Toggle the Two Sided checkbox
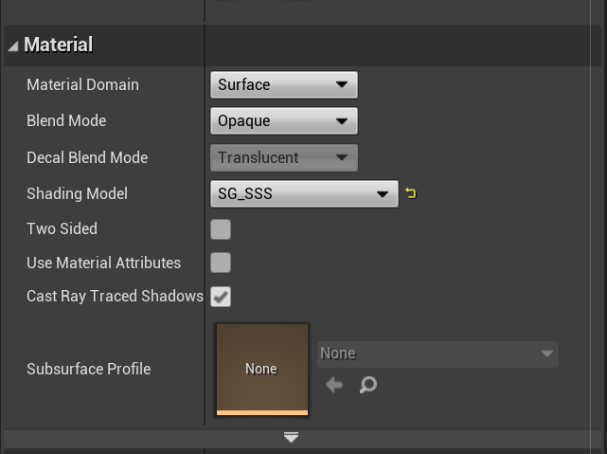607x454 pixels. [x=221, y=229]
